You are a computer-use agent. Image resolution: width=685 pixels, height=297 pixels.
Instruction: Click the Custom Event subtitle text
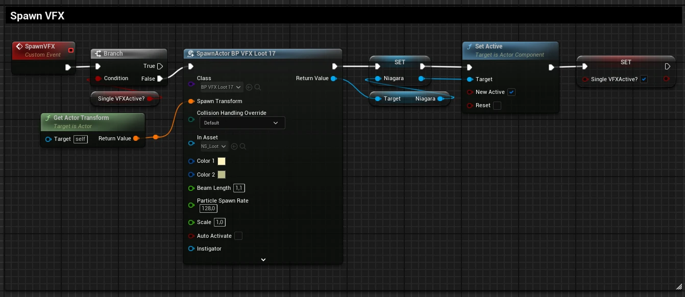pyautogui.click(x=43, y=55)
